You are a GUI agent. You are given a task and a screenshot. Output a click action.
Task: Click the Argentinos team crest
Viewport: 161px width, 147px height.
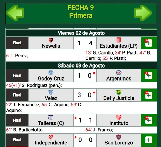point(119,73)
